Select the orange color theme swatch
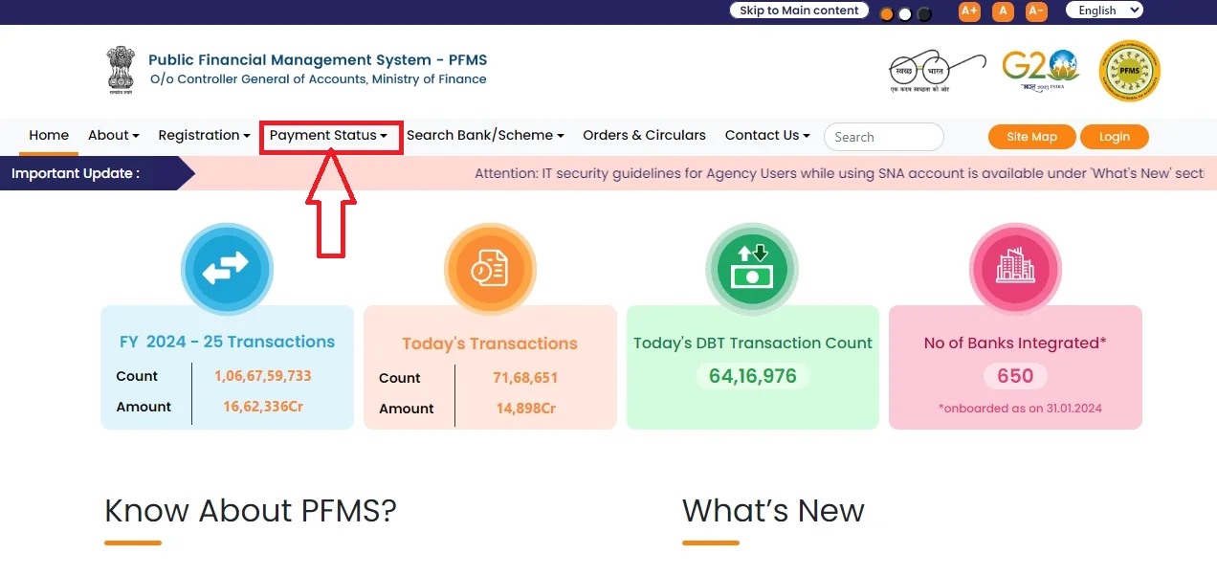 click(887, 14)
